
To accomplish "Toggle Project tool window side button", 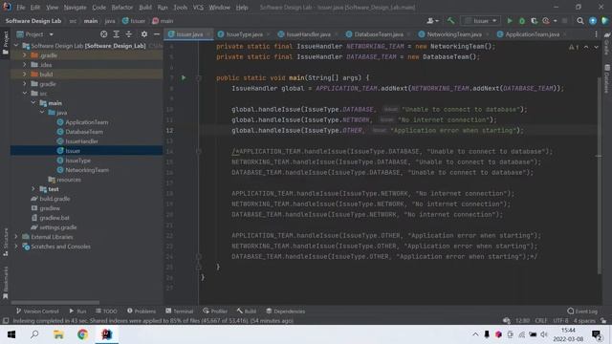I will click(x=5, y=44).
